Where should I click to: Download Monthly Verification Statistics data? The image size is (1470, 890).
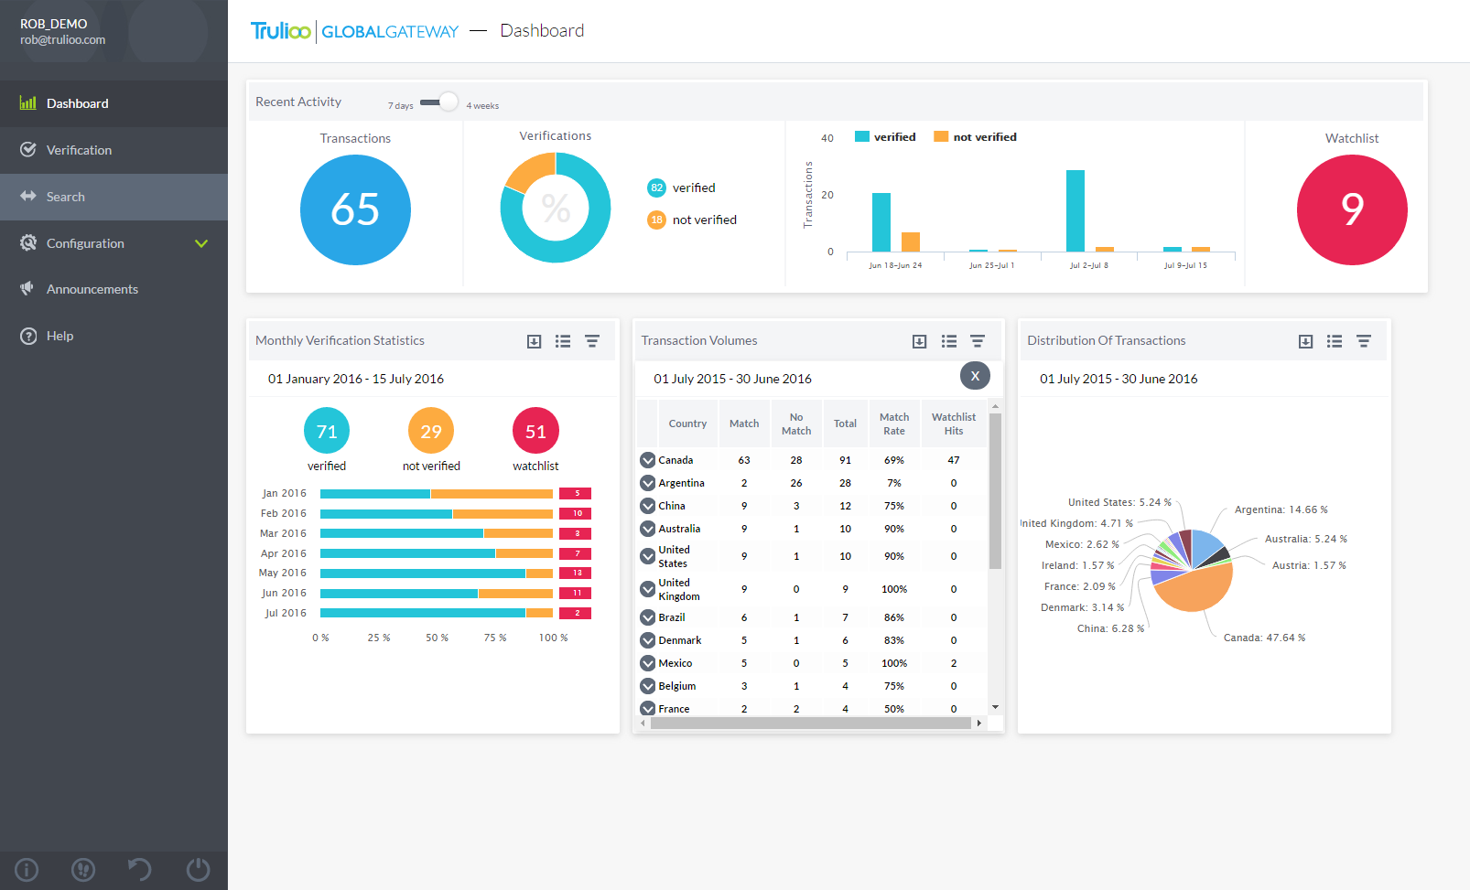point(535,341)
